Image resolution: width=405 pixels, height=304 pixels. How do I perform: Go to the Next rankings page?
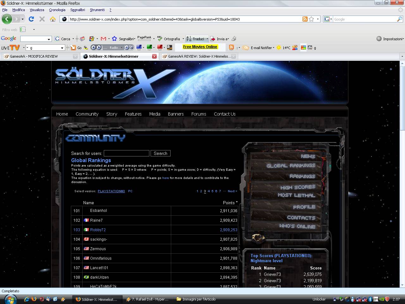pyautogui.click(x=232, y=191)
